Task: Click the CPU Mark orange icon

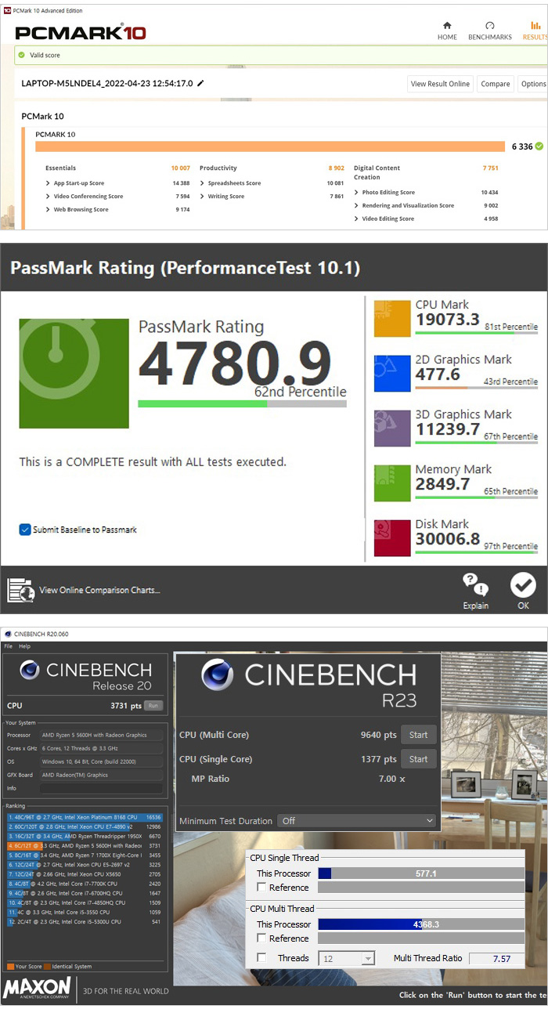Action: point(392,319)
